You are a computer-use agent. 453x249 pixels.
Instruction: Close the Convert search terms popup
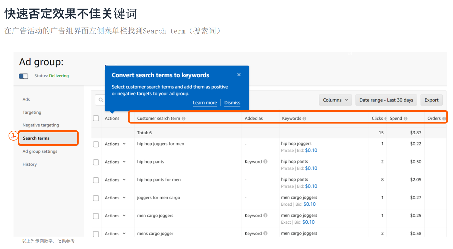tap(239, 75)
